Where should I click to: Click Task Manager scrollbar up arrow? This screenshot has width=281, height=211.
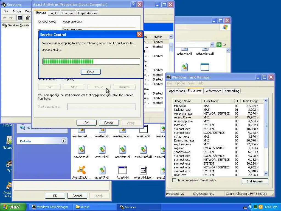pos(266,101)
